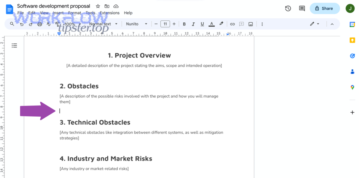Screen dimensions: 359x178
Task: Get add-ons with the plus icon
Action: [352, 112]
